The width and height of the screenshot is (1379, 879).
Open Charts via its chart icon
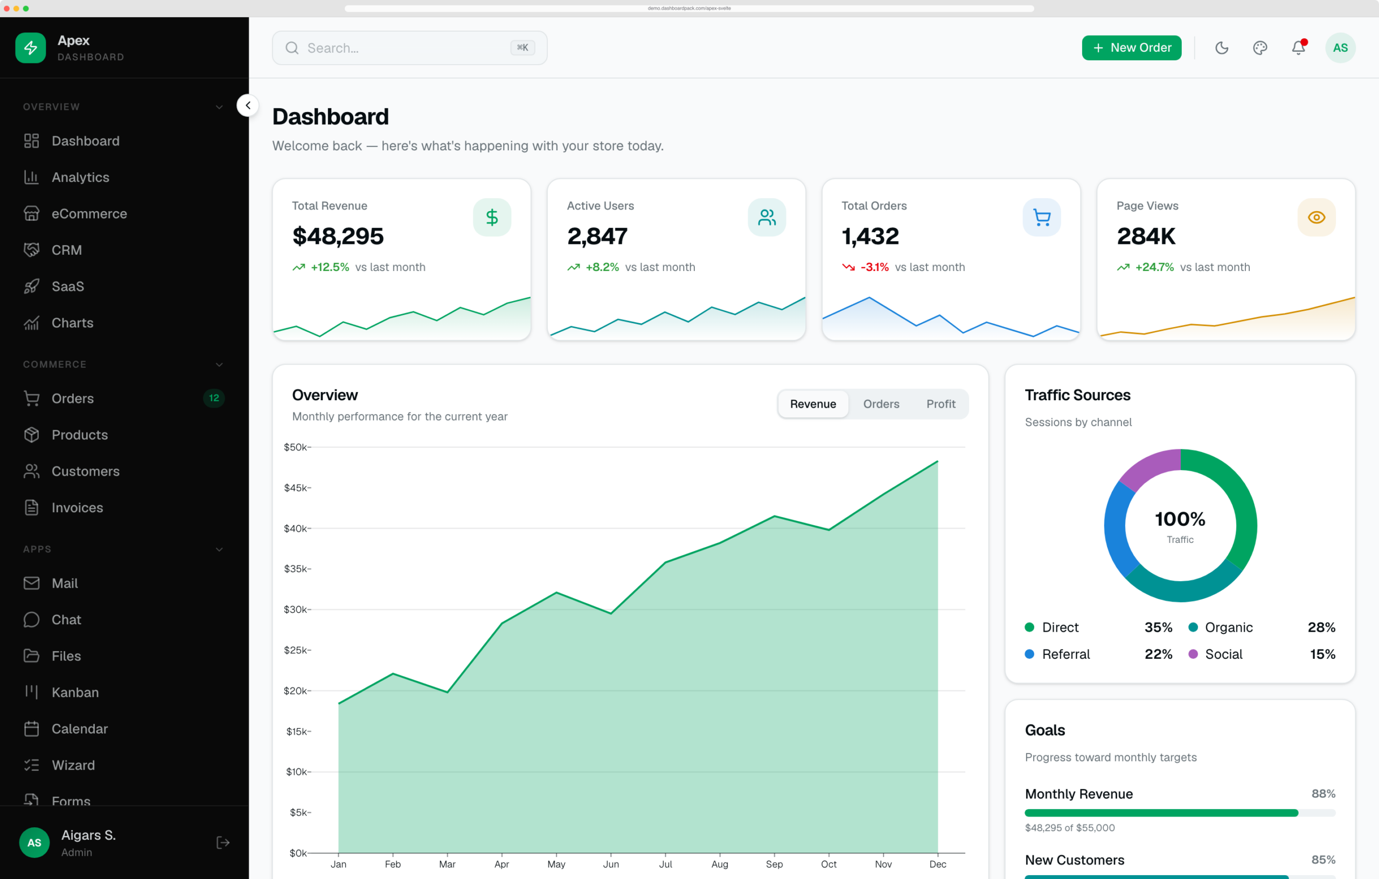click(x=31, y=323)
